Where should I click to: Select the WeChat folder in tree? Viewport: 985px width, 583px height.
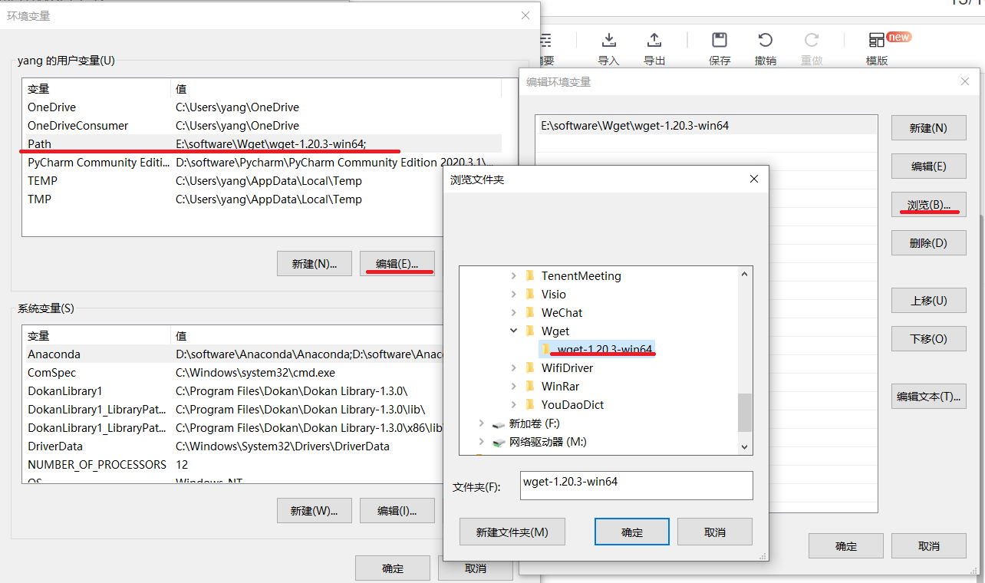(562, 312)
